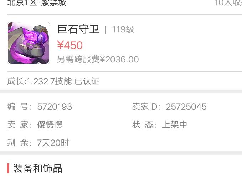Tap the 卖家ID label
The width and height of the screenshot is (242, 181).
[x=144, y=106]
